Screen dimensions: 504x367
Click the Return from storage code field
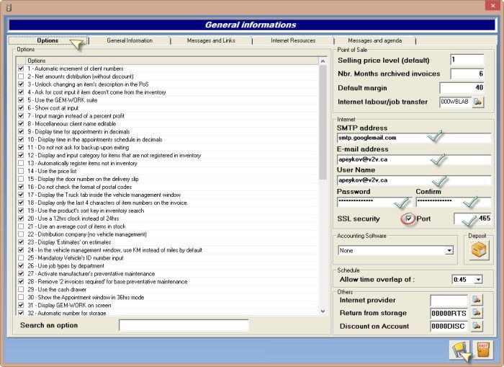449,313
